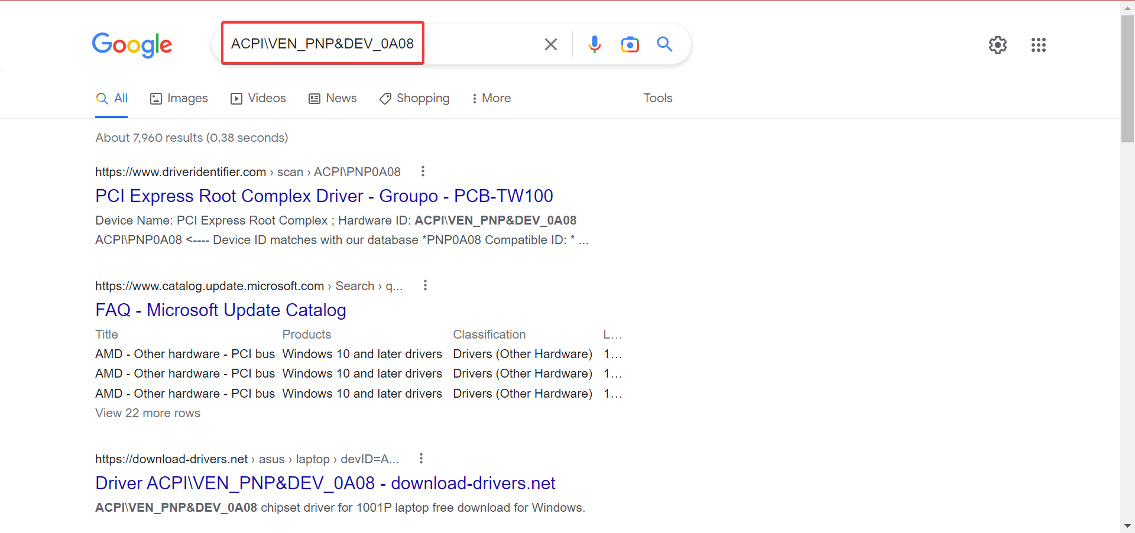Expand the More search options
1135x533 pixels.
pos(491,98)
